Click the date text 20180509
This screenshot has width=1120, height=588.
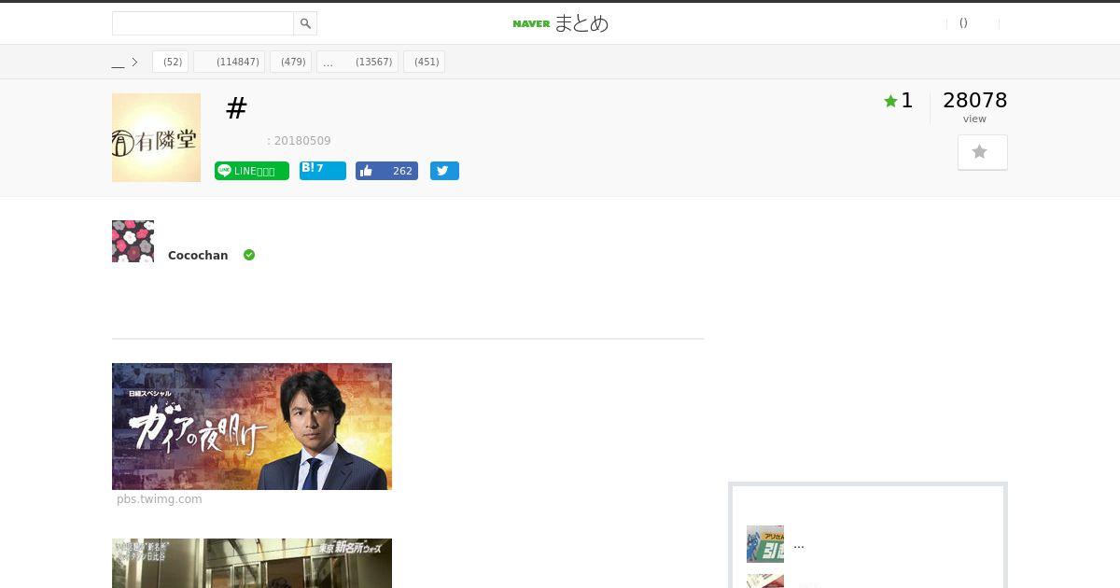pos(302,141)
